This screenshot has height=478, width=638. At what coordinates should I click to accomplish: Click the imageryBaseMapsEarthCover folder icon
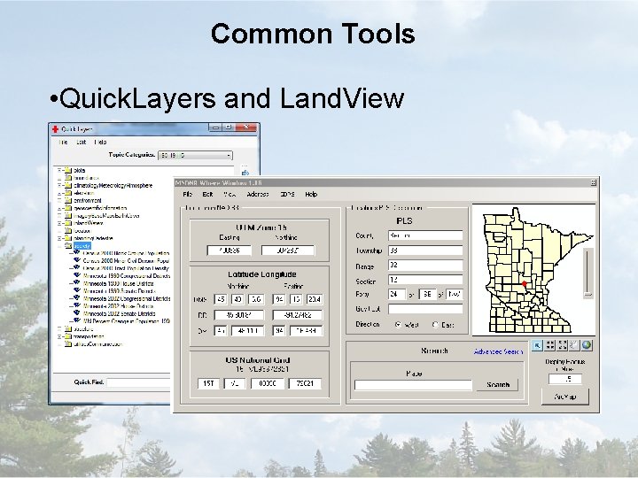click(x=68, y=215)
